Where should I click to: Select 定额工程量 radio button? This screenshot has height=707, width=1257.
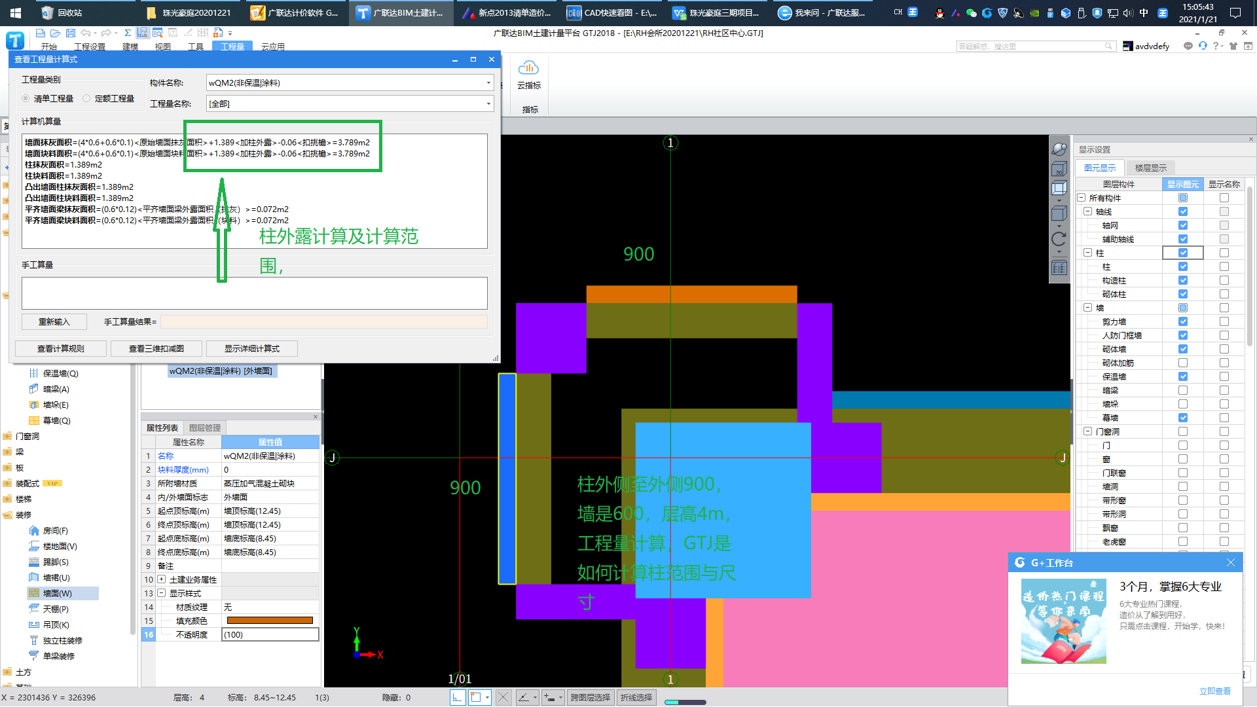86,98
